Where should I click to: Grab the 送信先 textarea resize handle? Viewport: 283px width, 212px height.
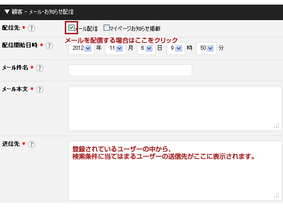[277, 196]
